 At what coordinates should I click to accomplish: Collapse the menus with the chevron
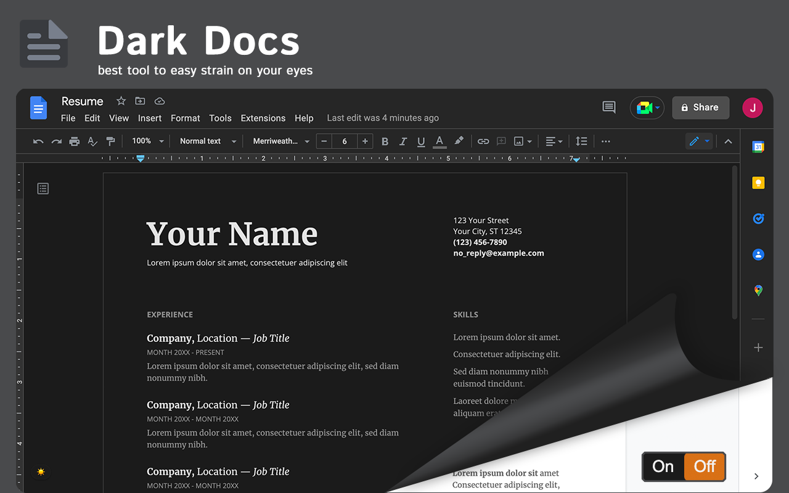[x=728, y=141]
